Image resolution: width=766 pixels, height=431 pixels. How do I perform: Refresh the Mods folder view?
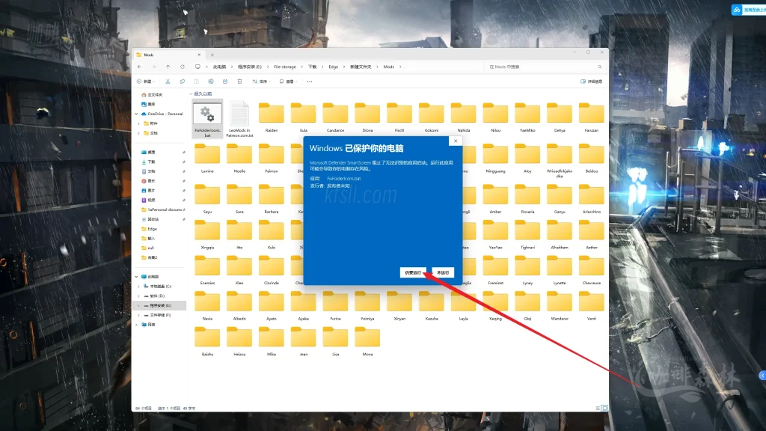183,67
